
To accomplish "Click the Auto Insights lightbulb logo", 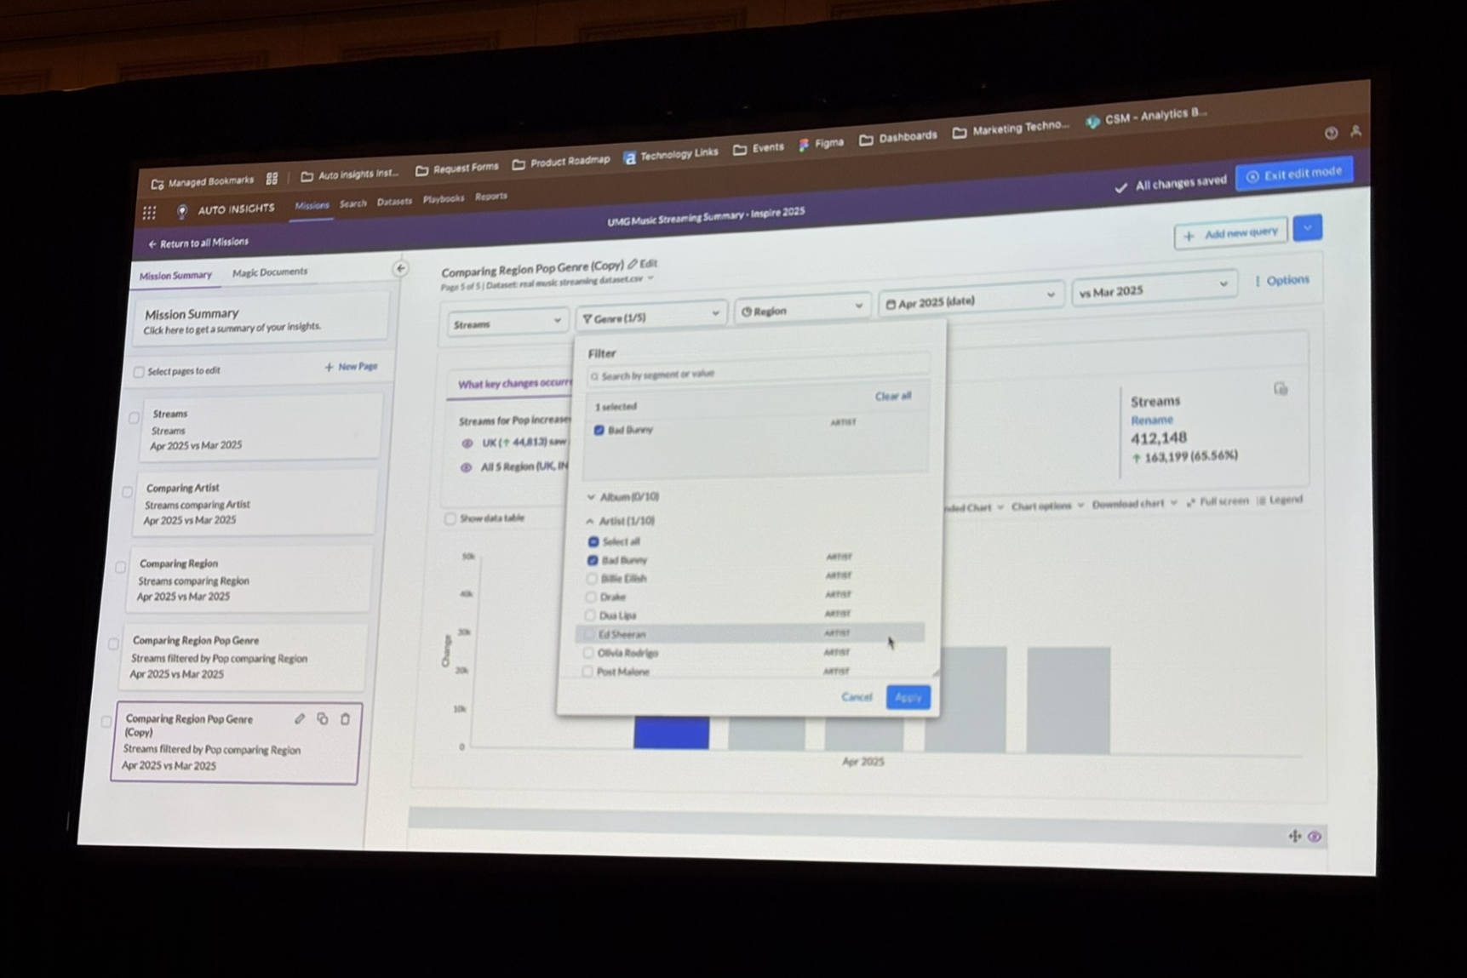I will [181, 210].
